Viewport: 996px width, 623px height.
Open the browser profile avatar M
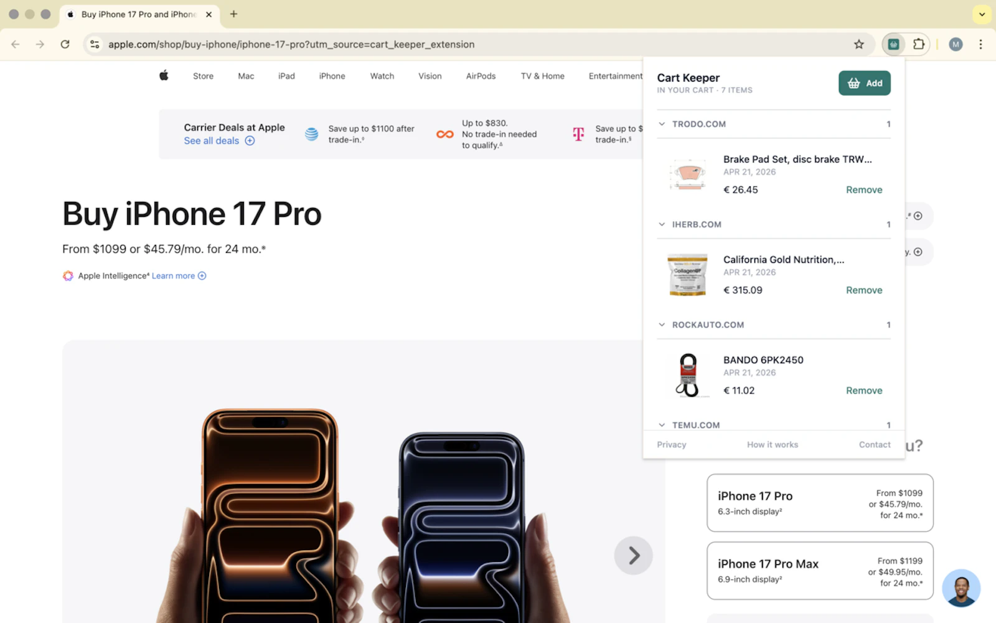coord(955,44)
